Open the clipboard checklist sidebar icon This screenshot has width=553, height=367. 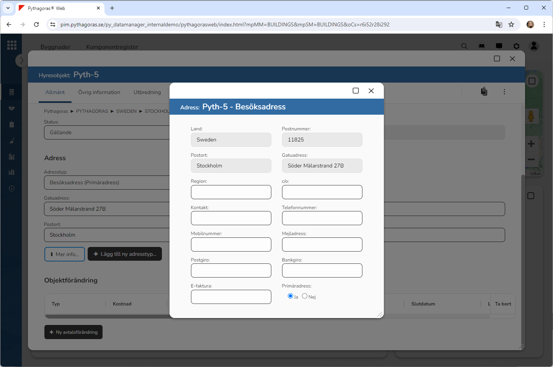pos(11,124)
